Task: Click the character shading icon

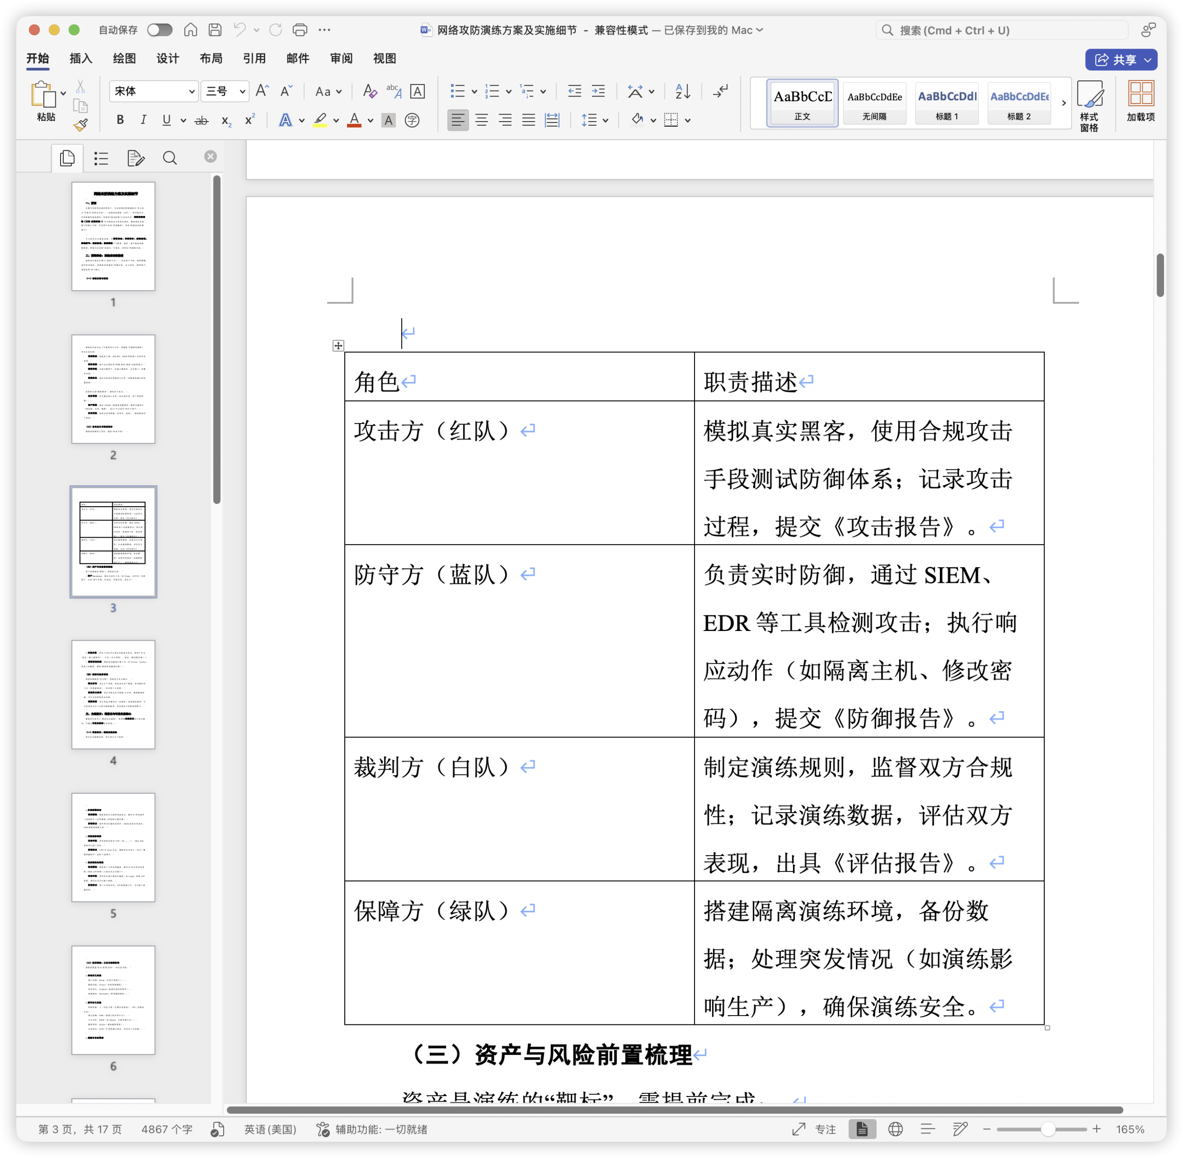Action: 389,120
